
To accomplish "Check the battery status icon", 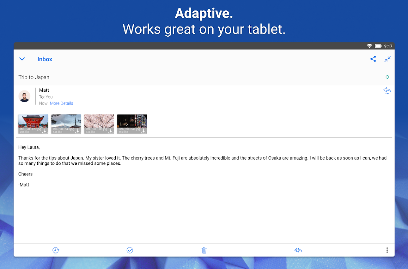I will (x=378, y=46).
